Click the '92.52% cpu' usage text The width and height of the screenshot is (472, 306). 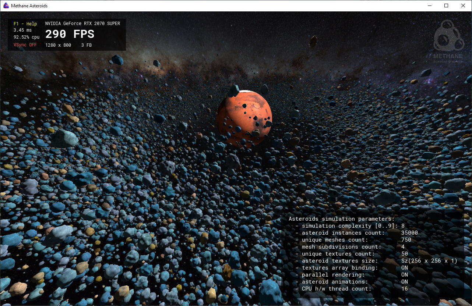[27, 37]
